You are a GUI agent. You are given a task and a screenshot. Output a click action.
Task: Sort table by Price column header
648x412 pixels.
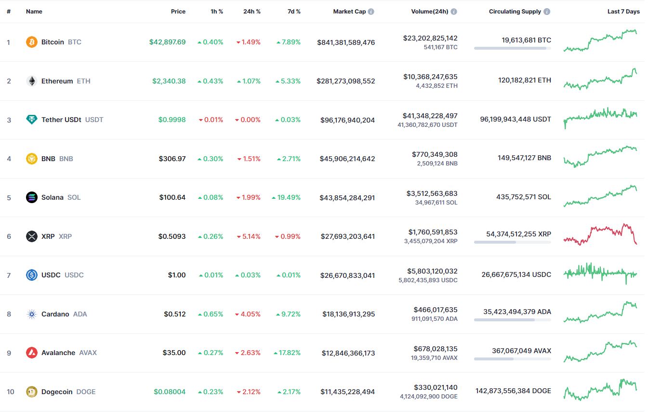[178, 12]
